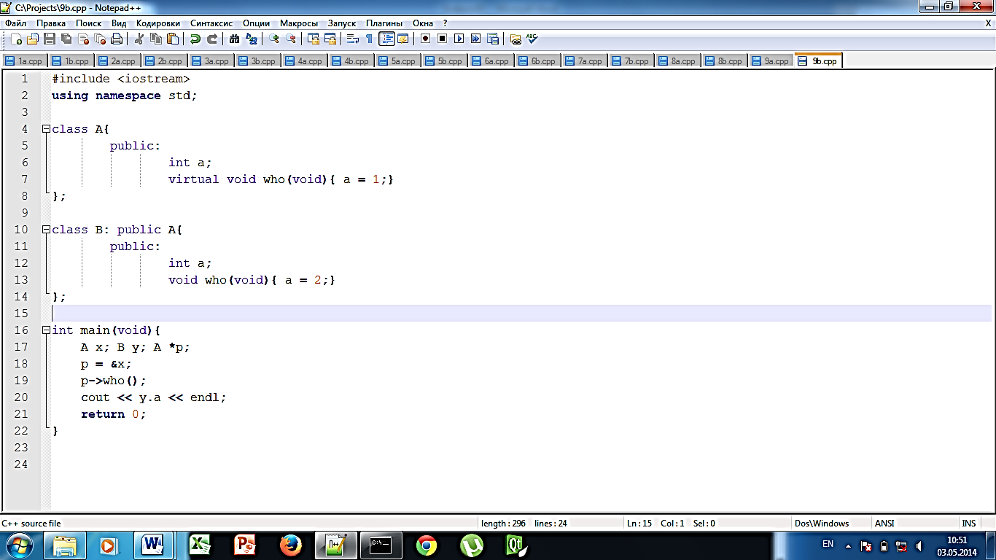This screenshot has width=996, height=560.
Task: Collapse class A fold marker
Action: click(x=46, y=129)
